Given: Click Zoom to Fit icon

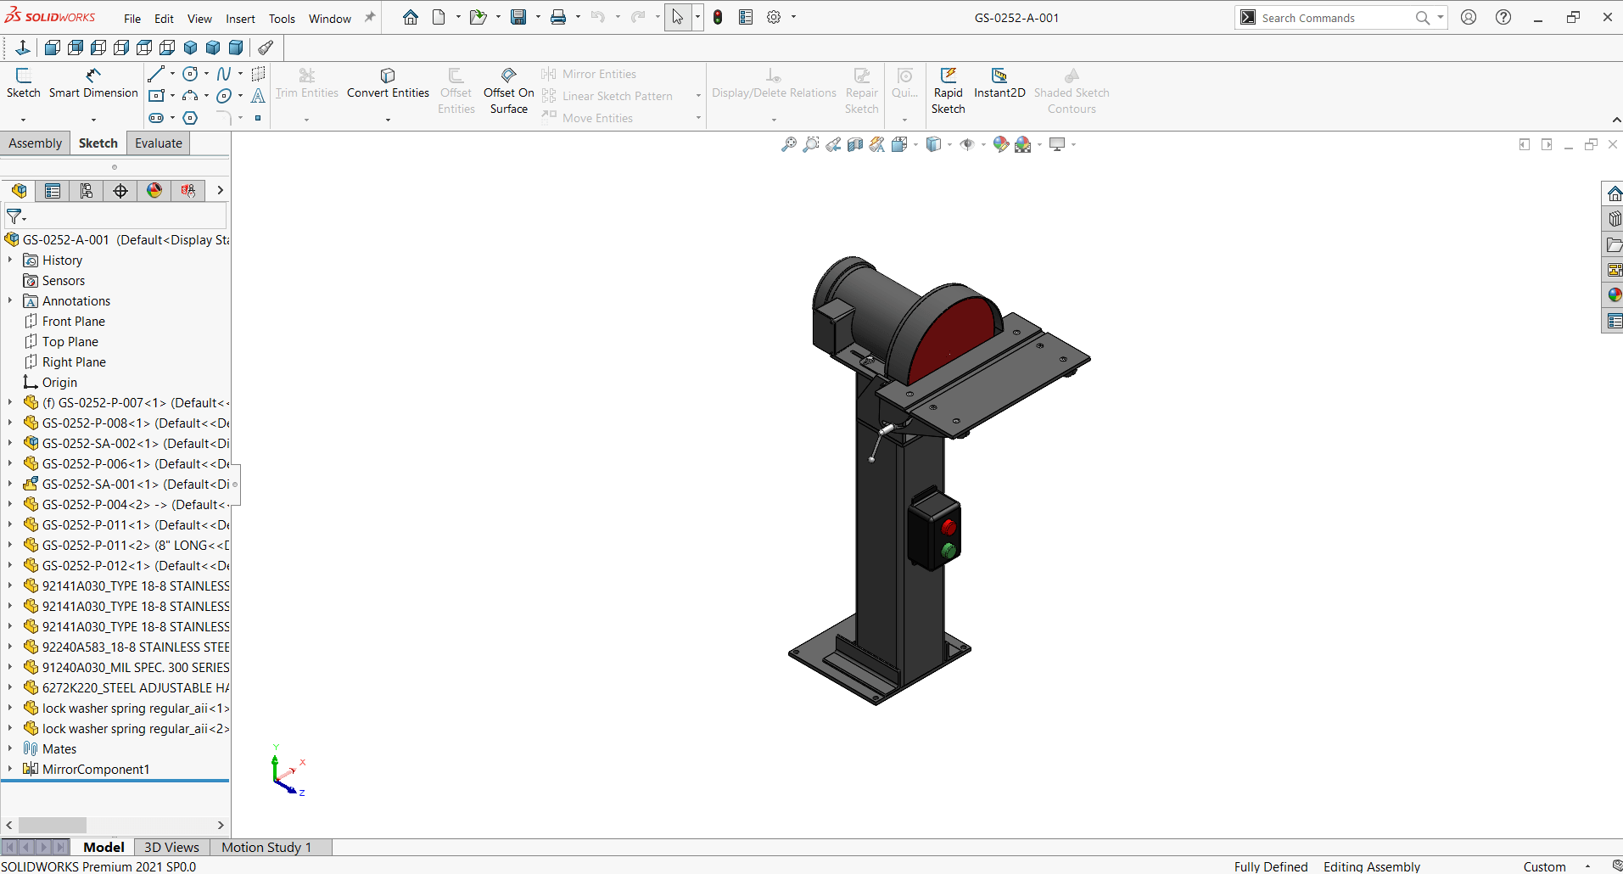Looking at the screenshot, I should tap(789, 144).
